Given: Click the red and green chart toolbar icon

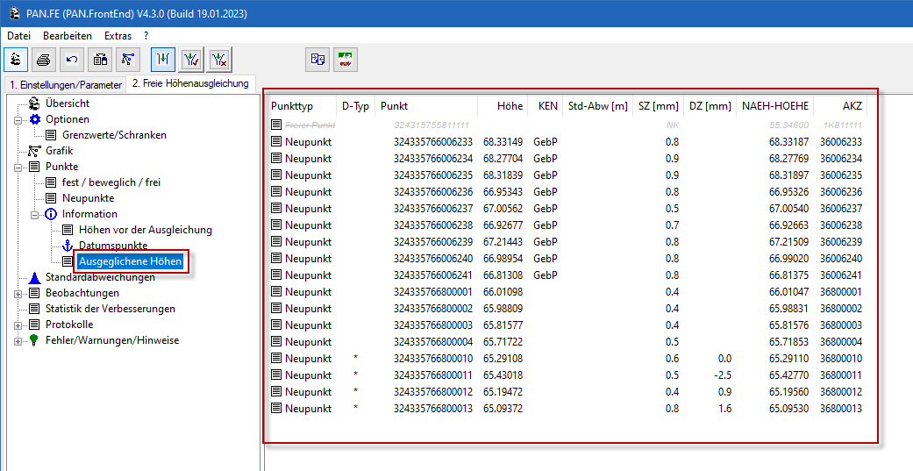Looking at the screenshot, I should (x=346, y=60).
